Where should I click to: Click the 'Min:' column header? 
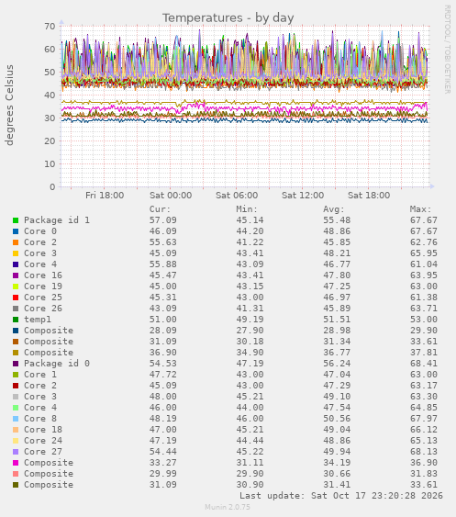(247, 209)
